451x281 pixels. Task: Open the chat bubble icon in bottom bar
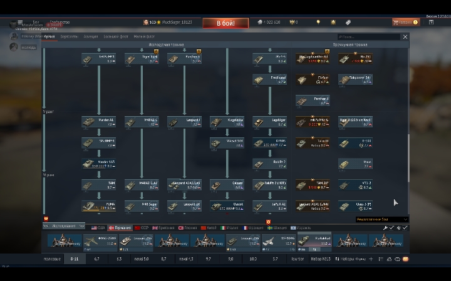pyautogui.click(x=397, y=259)
